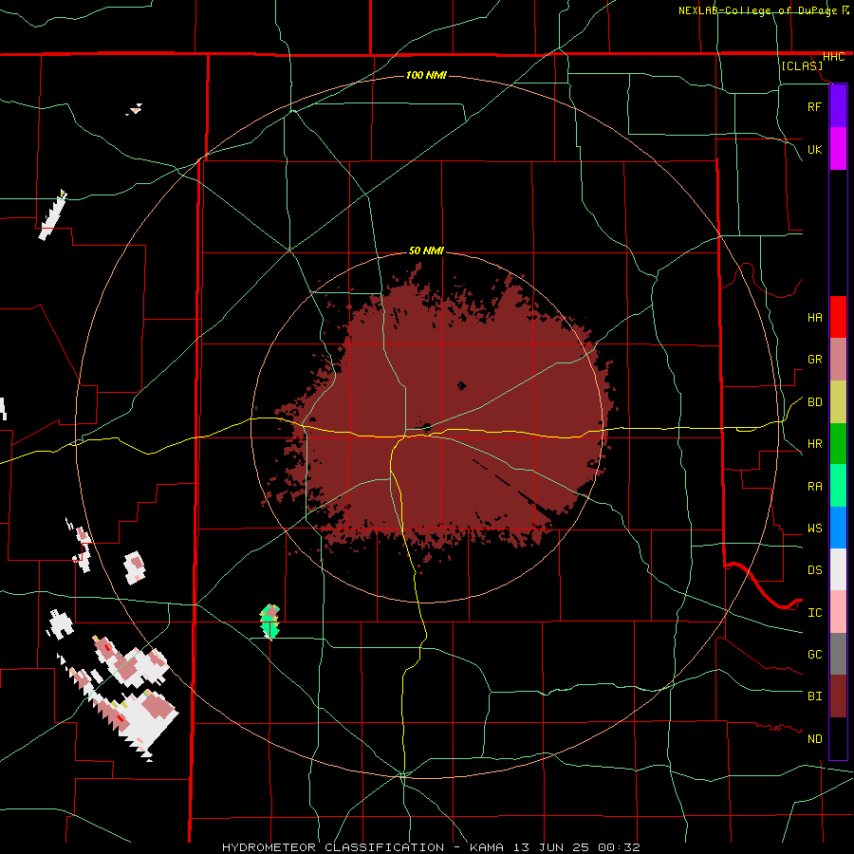Viewport: 854px width, 854px height.
Task: Click the HR dark green legend swatch
Action: [838, 444]
